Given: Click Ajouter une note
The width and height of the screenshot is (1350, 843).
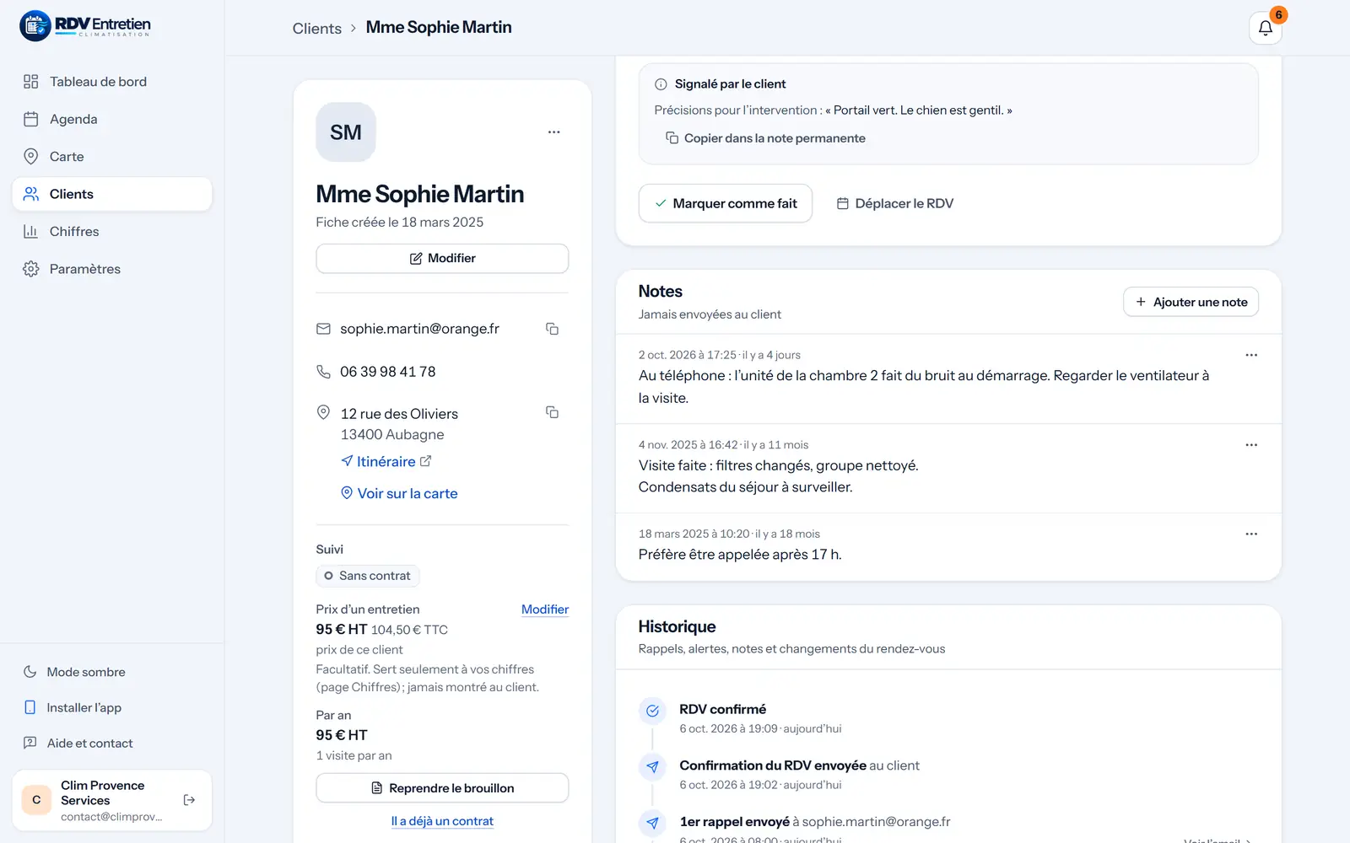Looking at the screenshot, I should [1191, 302].
